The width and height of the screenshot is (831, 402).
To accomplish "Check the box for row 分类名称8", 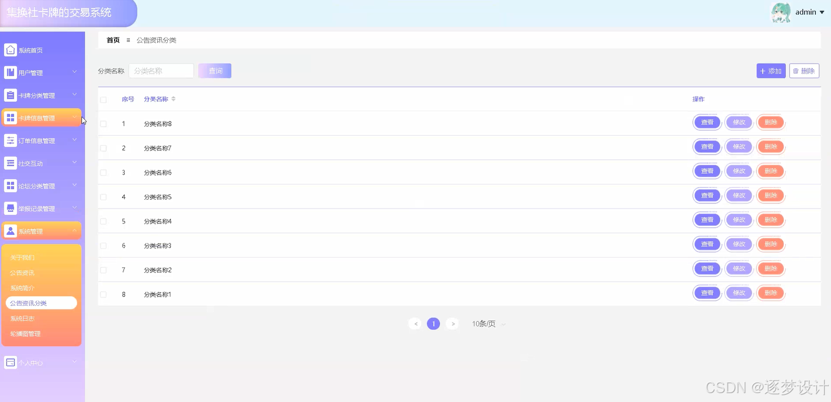I will point(103,124).
